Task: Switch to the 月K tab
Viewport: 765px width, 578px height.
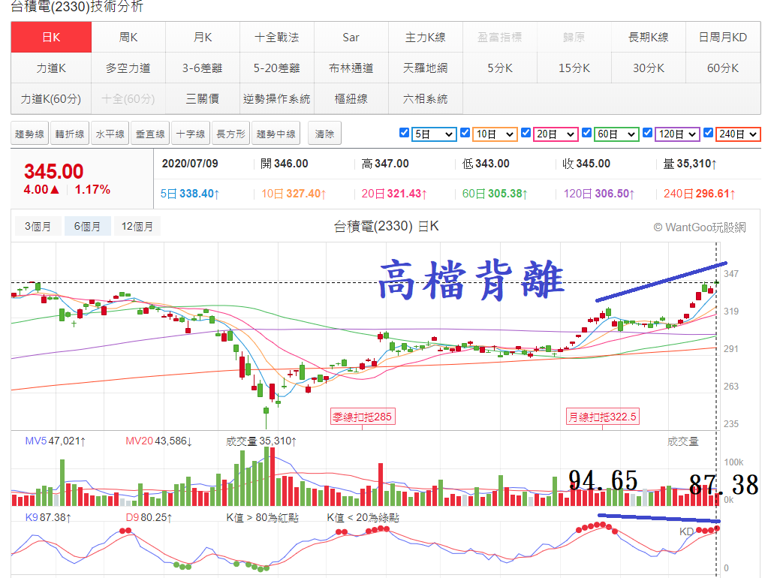Action: pos(203,37)
